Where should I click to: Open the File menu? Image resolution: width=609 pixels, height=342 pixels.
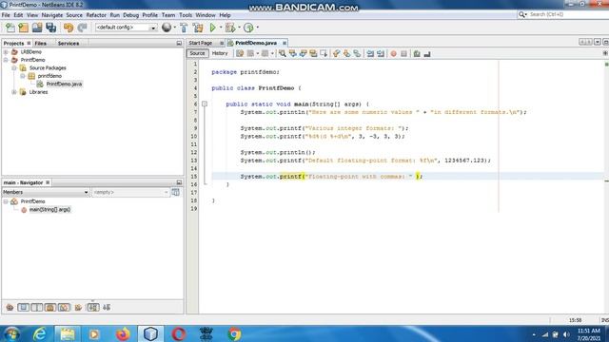tap(6, 15)
